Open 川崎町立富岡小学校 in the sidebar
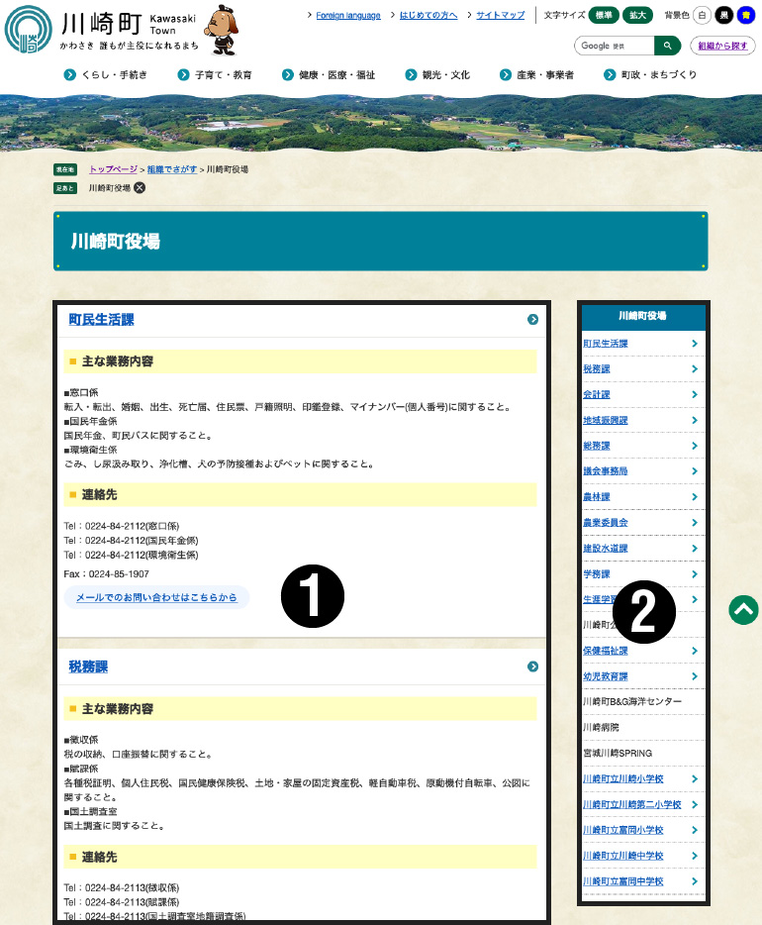 622,830
